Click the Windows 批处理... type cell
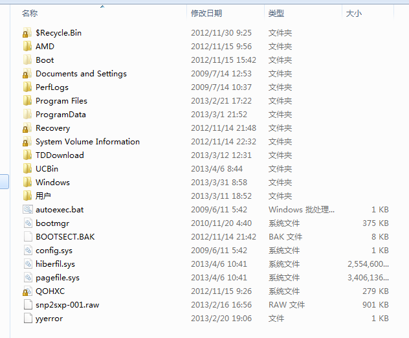The image size is (409, 338). point(302,210)
